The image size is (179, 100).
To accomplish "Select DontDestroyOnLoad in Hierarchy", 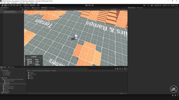I will [x=11, y=12].
